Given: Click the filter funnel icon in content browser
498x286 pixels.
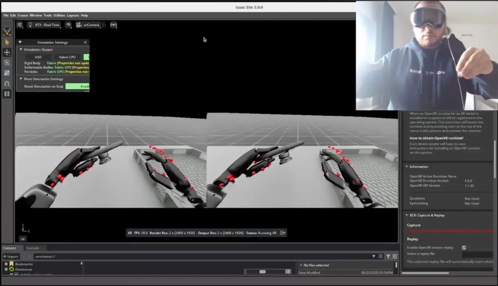Looking at the screenshot, I should 388,257.
